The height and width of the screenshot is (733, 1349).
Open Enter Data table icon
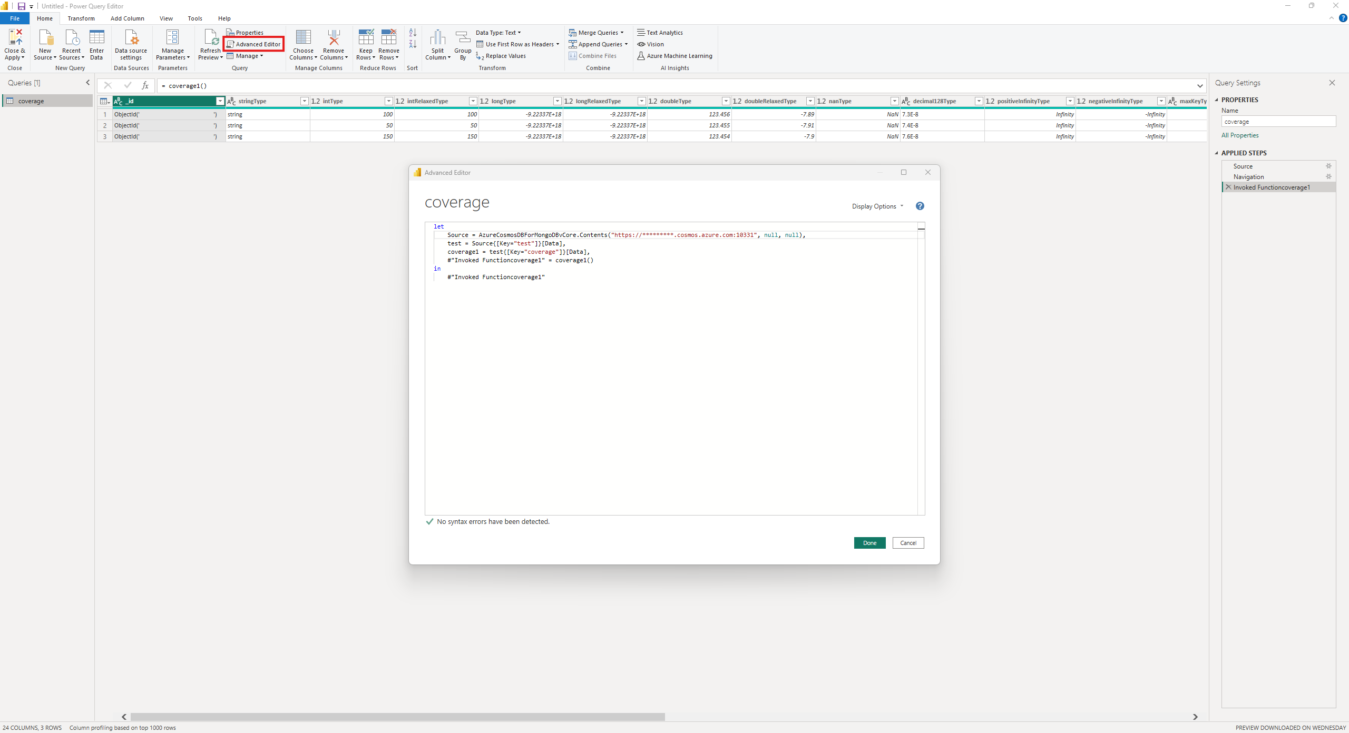(x=96, y=38)
